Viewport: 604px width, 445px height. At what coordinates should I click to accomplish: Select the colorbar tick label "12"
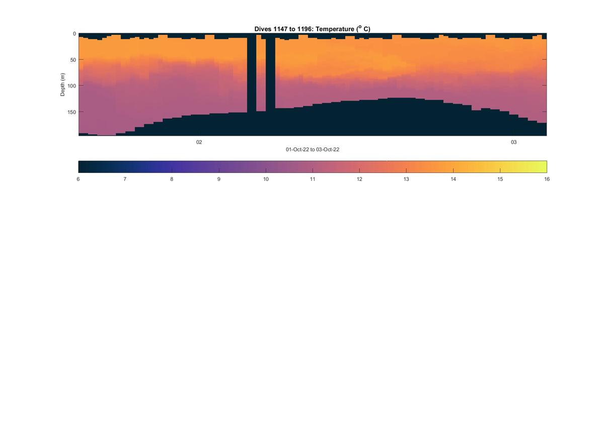[x=359, y=179]
